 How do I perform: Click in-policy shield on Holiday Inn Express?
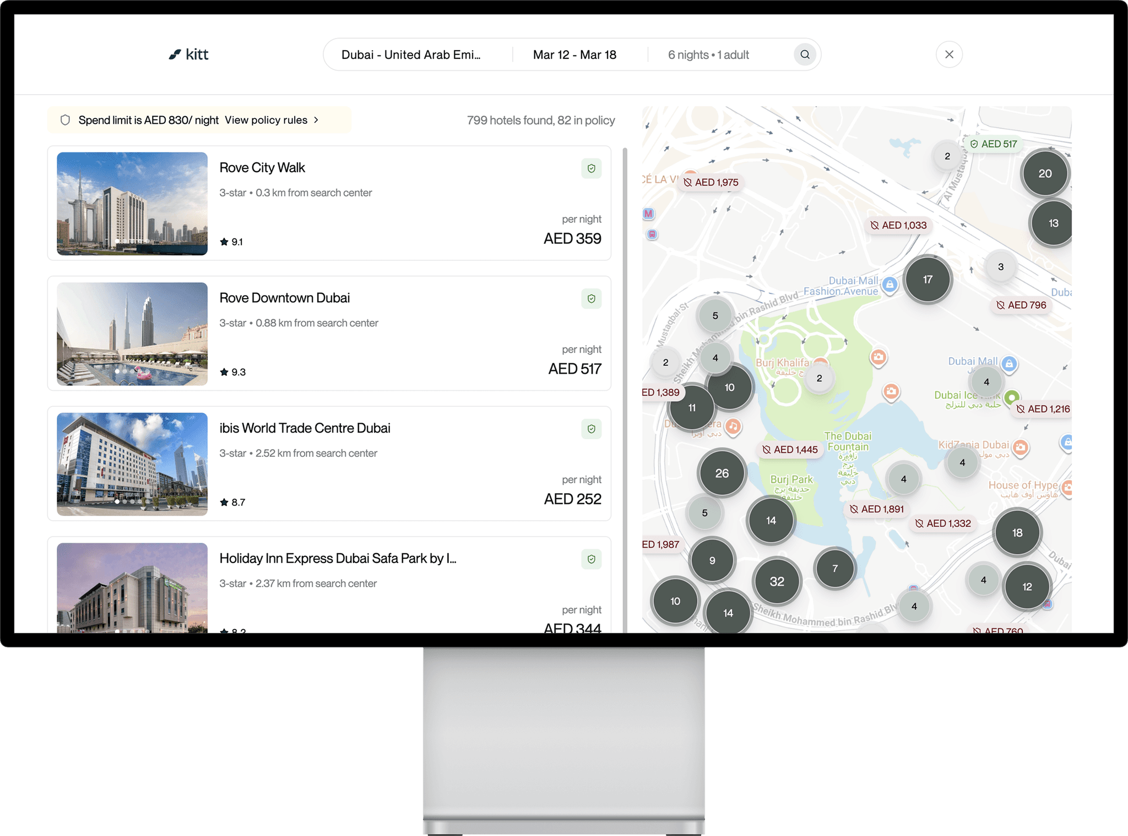point(591,559)
